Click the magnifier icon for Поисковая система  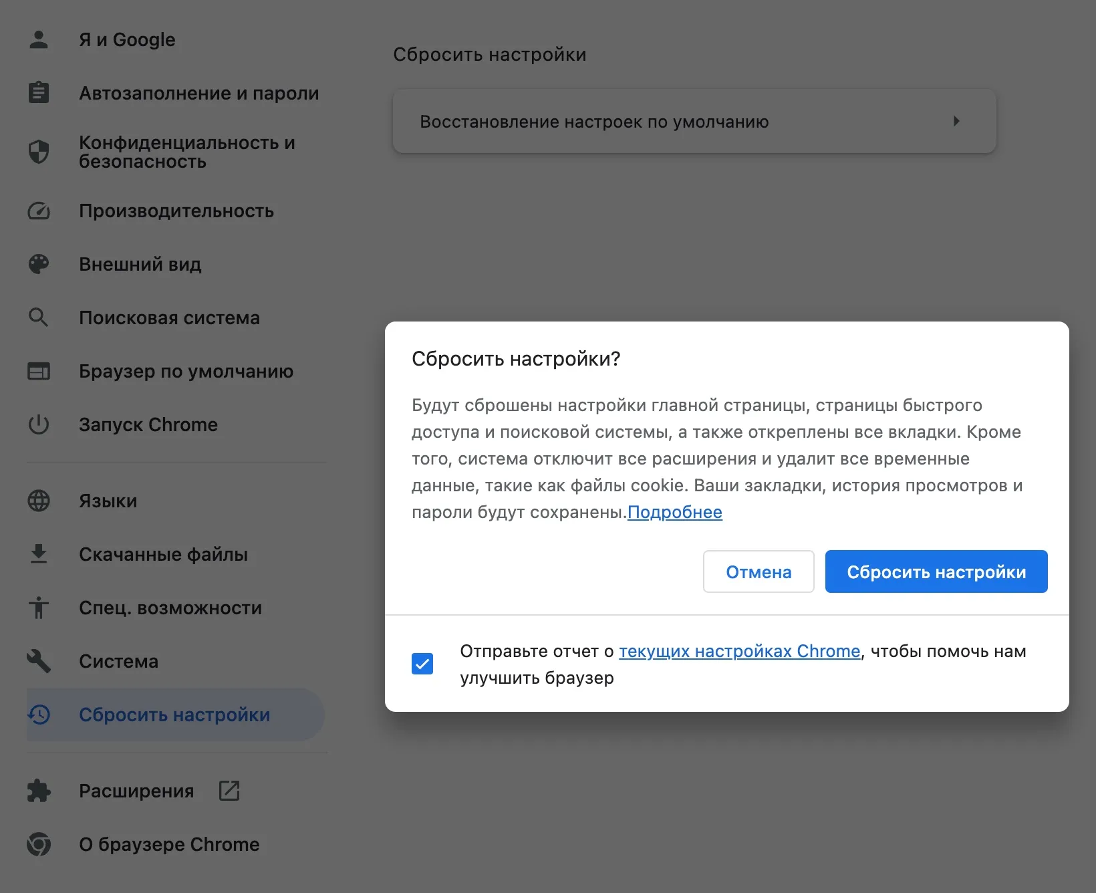point(39,317)
